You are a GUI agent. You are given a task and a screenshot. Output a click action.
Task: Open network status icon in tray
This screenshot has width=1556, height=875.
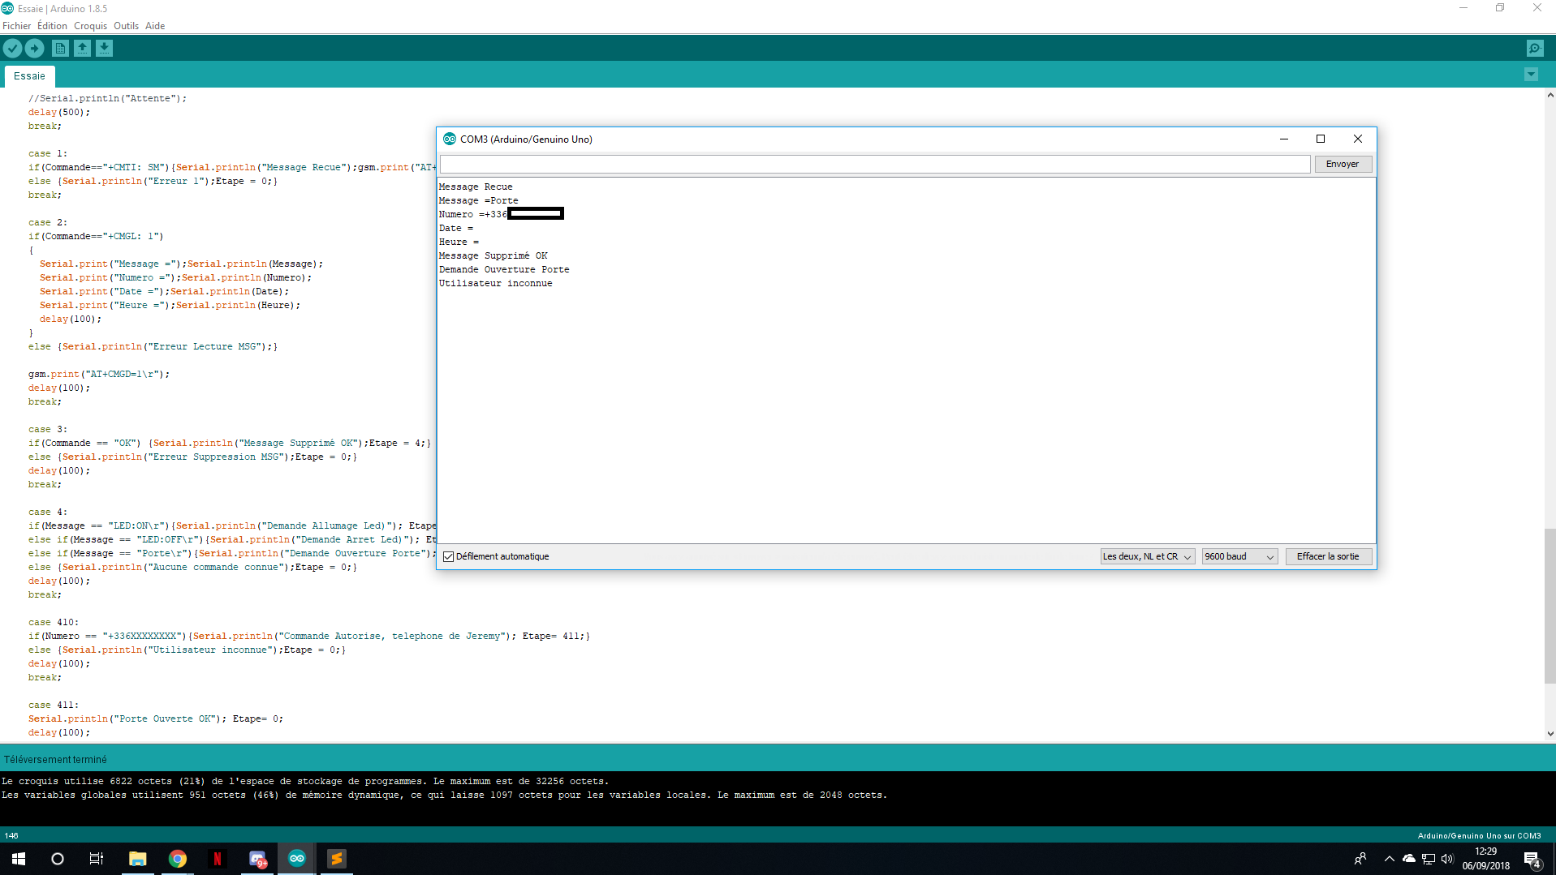click(1429, 859)
